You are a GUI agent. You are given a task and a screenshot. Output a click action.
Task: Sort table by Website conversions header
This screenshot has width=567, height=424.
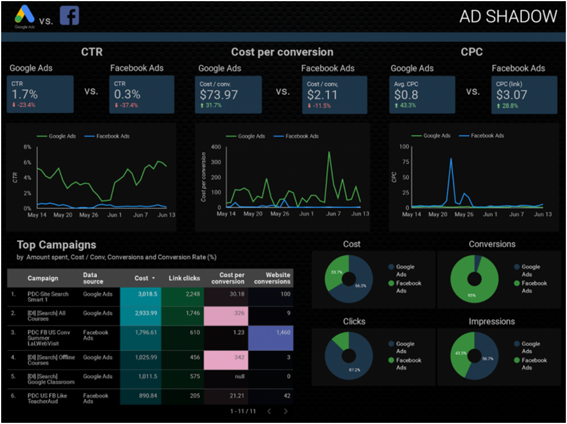[272, 278]
